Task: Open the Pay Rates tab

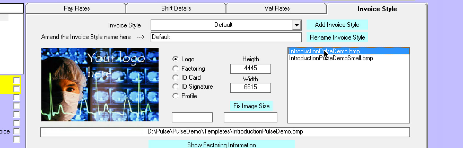Action: pos(76,8)
